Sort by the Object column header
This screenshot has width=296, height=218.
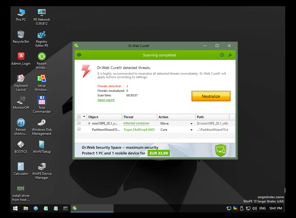(104, 117)
